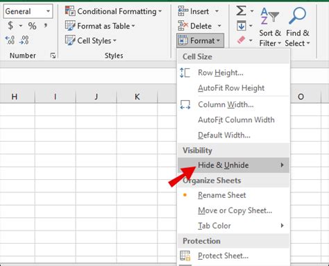Select column J header

96,97
